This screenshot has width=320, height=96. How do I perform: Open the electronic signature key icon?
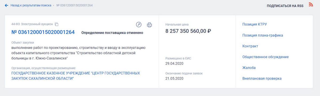[x=139, y=25]
